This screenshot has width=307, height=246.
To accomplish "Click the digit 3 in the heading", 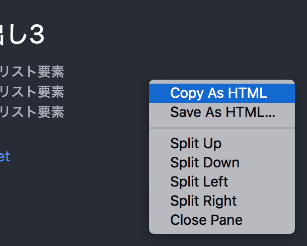I will coord(37,36).
